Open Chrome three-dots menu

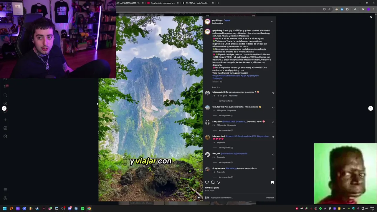pos(374,9)
